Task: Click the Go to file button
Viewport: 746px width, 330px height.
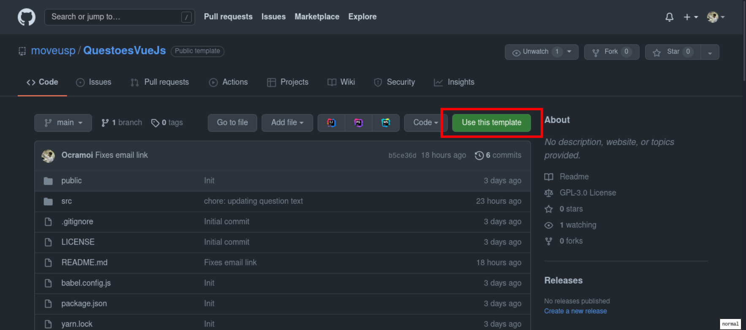Action: pyautogui.click(x=232, y=123)
